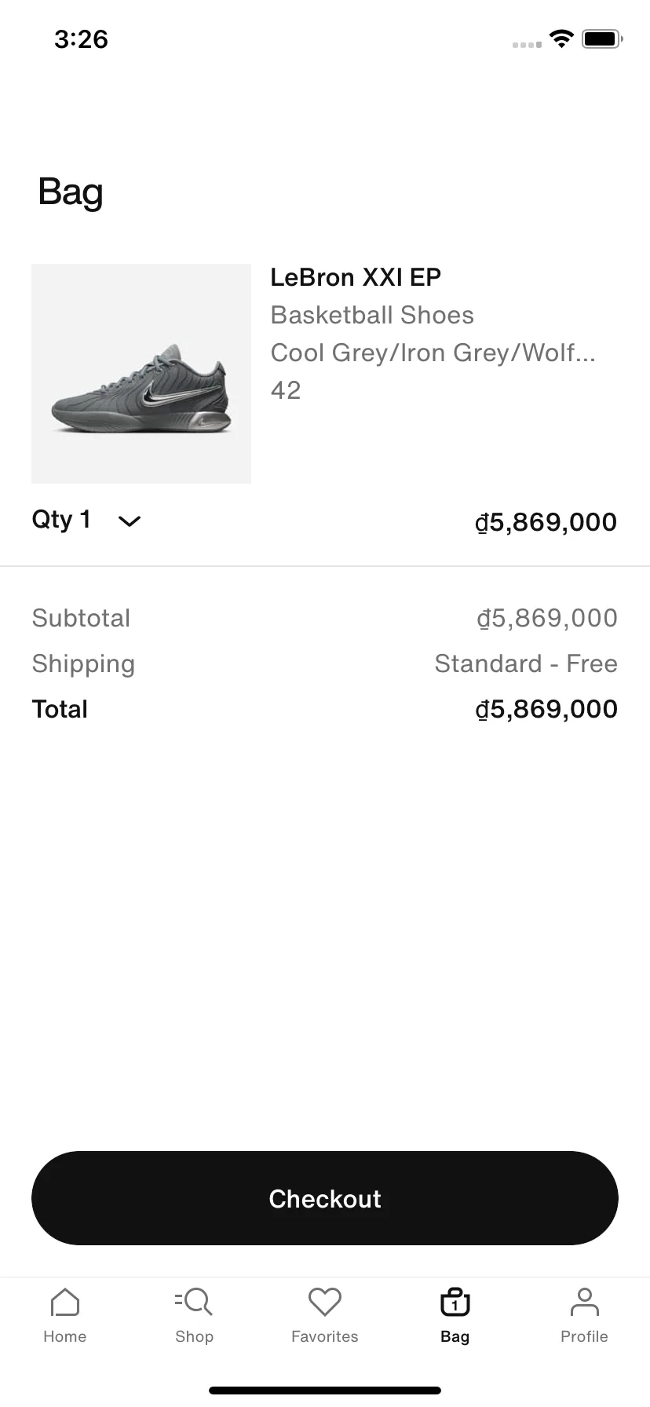The width and height of the screenshot is (650, 1407).
Task: Tap the battery status icon
Action: point(602,38)
